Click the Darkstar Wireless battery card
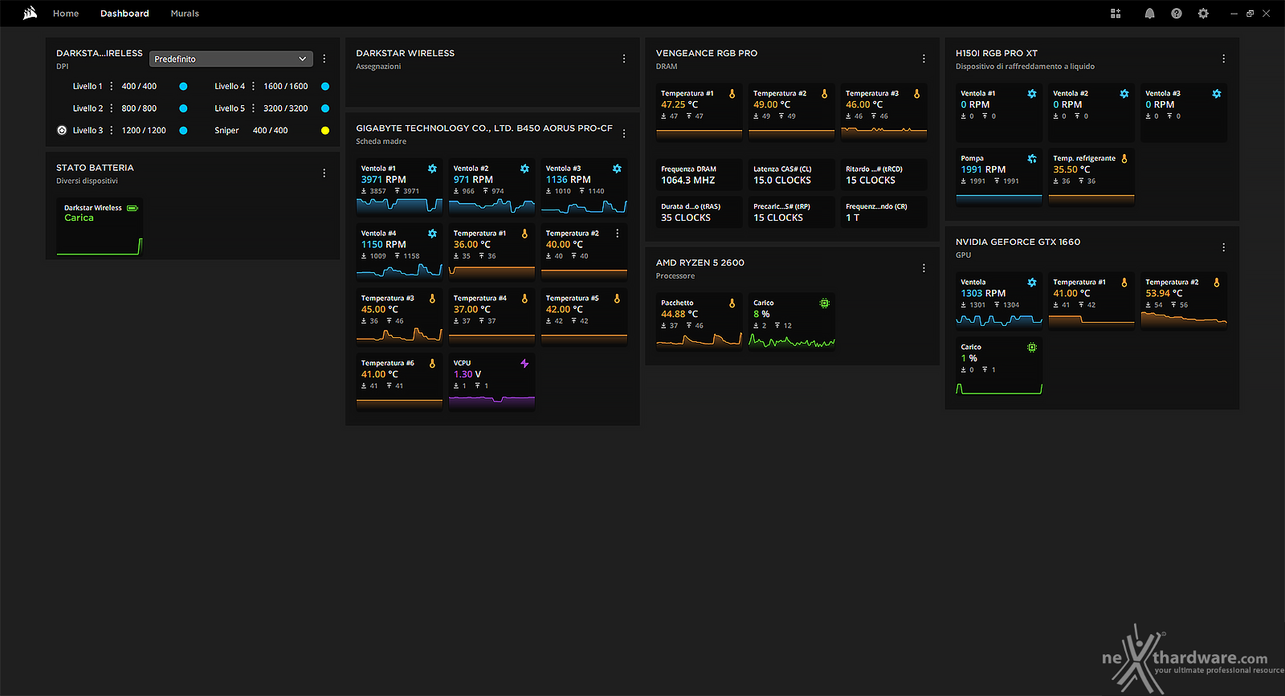This screenshot has width=1285, height=696. tap(100, 227)
